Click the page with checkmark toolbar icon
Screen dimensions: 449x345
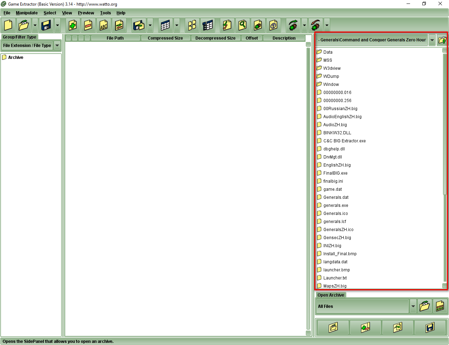pos(227,25)
